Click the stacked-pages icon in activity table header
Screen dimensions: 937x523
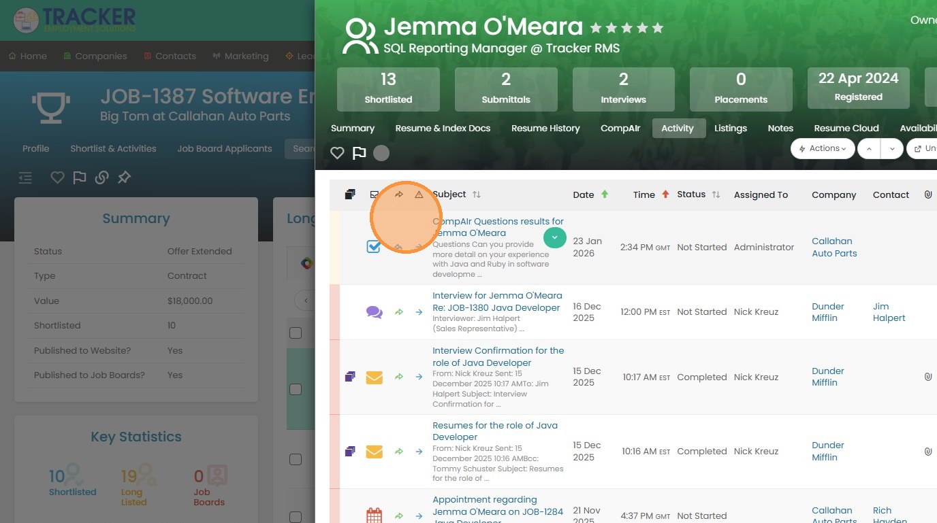pyautogui.click(x=350, y=195)
